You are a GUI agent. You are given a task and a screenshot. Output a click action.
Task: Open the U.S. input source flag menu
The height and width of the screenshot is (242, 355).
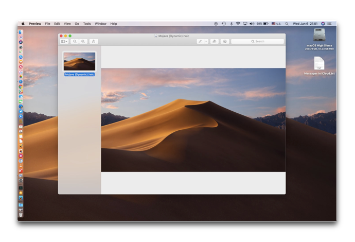(x=276, y=24)
